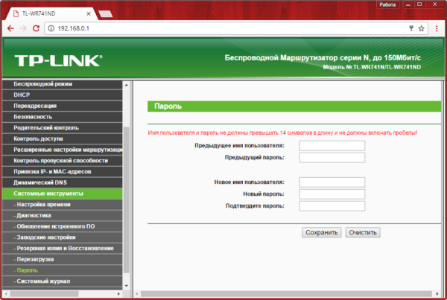Screen dimensions: 447x300
Task: Open the Настройка времени submenu
Action: pyautogui.click(x=63, y=205)
